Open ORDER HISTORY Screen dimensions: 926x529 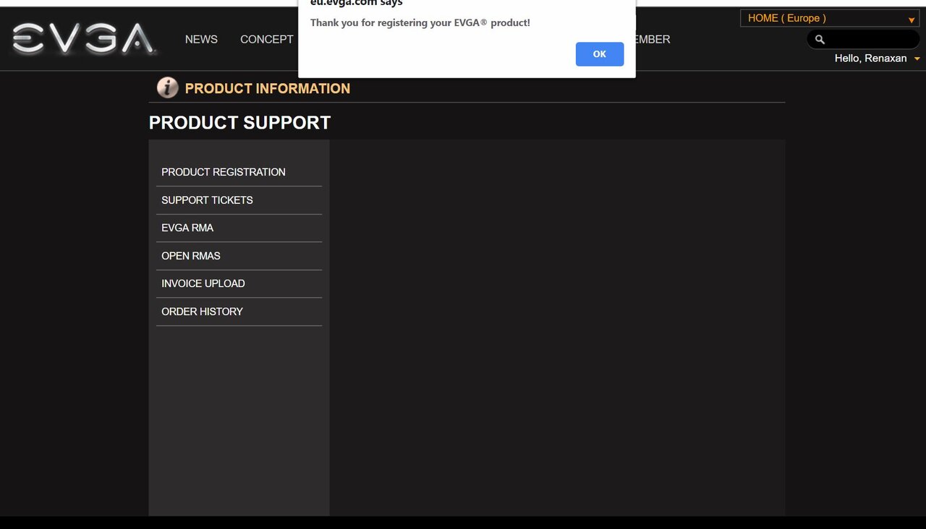click(239, 311)
